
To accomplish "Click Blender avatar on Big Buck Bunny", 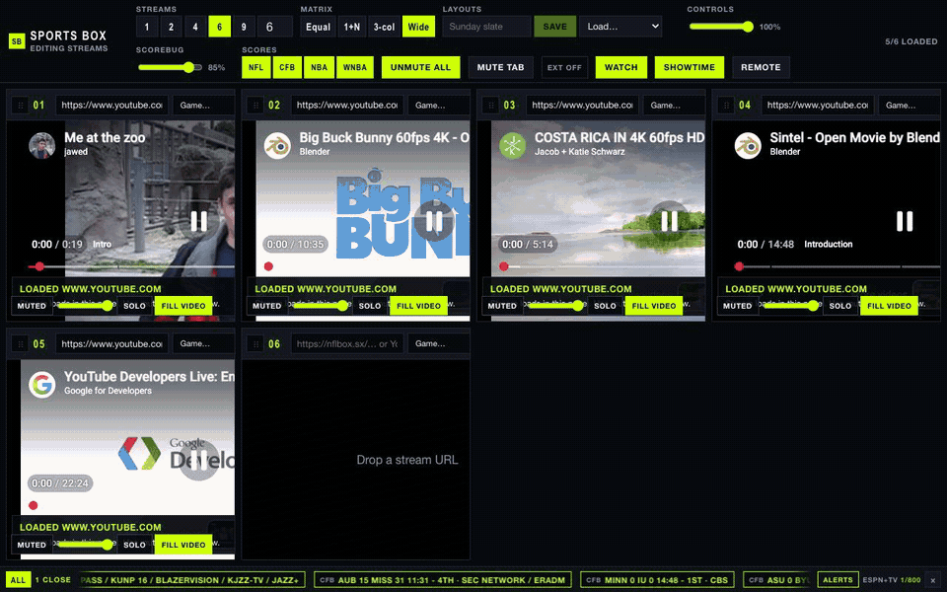I will pos(277,146).
